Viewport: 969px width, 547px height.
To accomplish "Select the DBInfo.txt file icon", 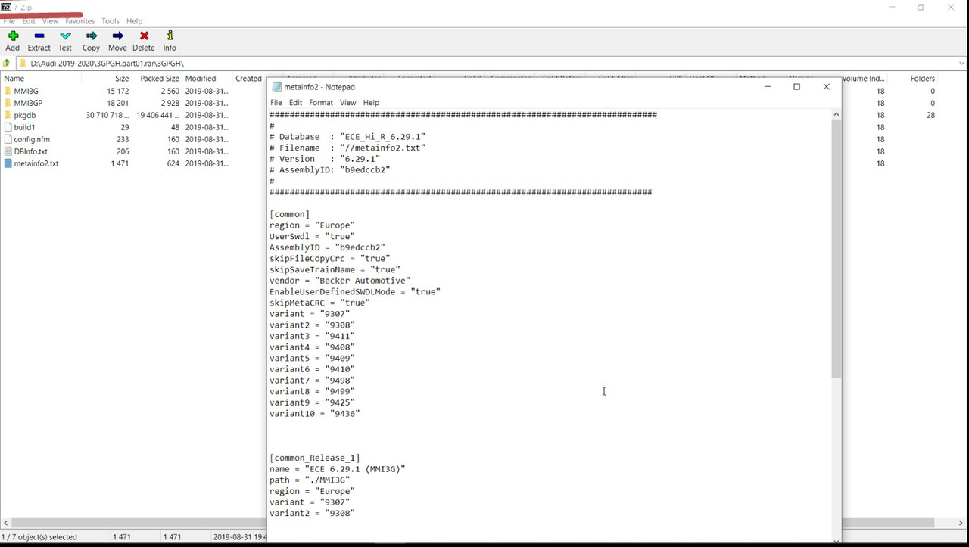I will (x=8, y=151).
